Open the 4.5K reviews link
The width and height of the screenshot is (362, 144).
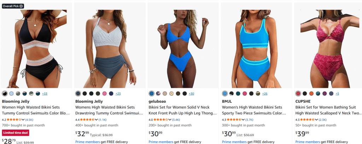tap(29, 120)
